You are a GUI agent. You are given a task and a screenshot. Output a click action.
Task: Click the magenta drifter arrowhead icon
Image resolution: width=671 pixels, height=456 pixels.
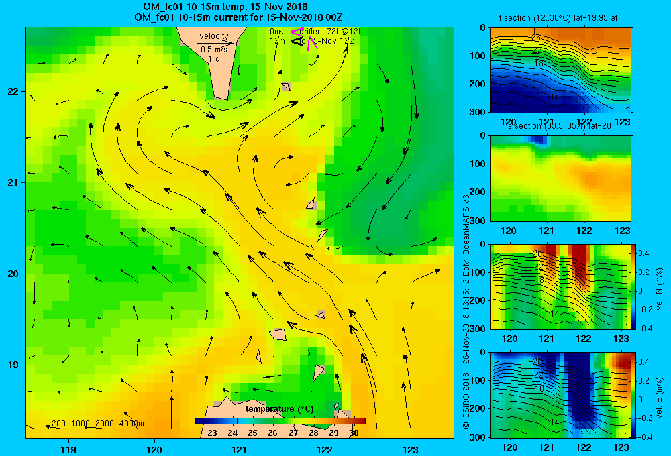(297, 31)
